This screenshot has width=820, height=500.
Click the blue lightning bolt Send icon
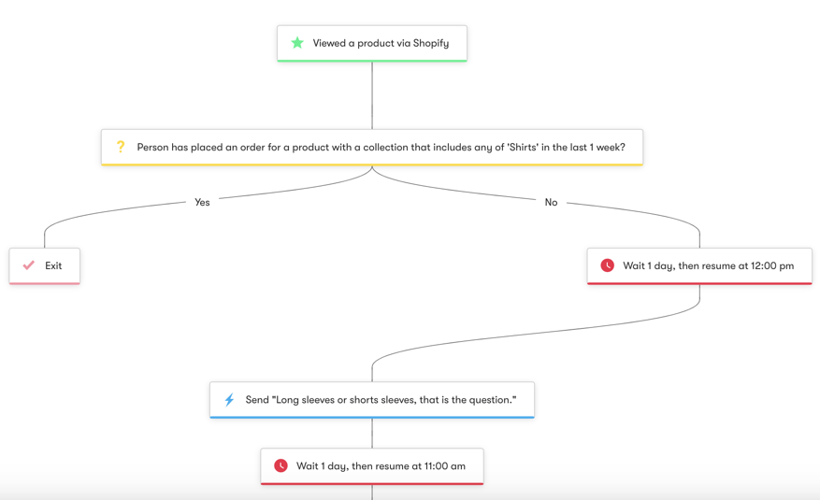click(229, 400)
